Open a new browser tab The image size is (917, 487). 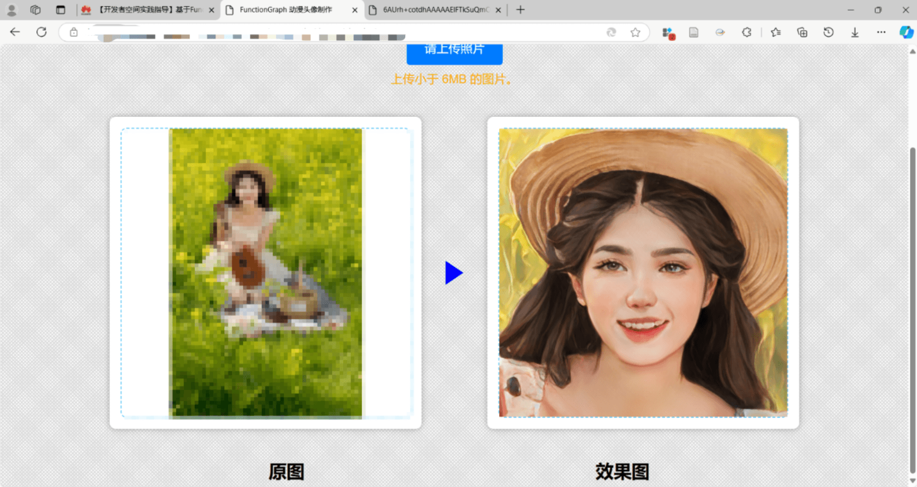pos(520,10)
